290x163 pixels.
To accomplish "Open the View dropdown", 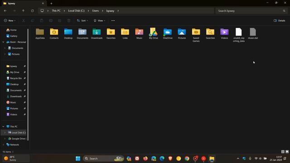I will (99, 20).
